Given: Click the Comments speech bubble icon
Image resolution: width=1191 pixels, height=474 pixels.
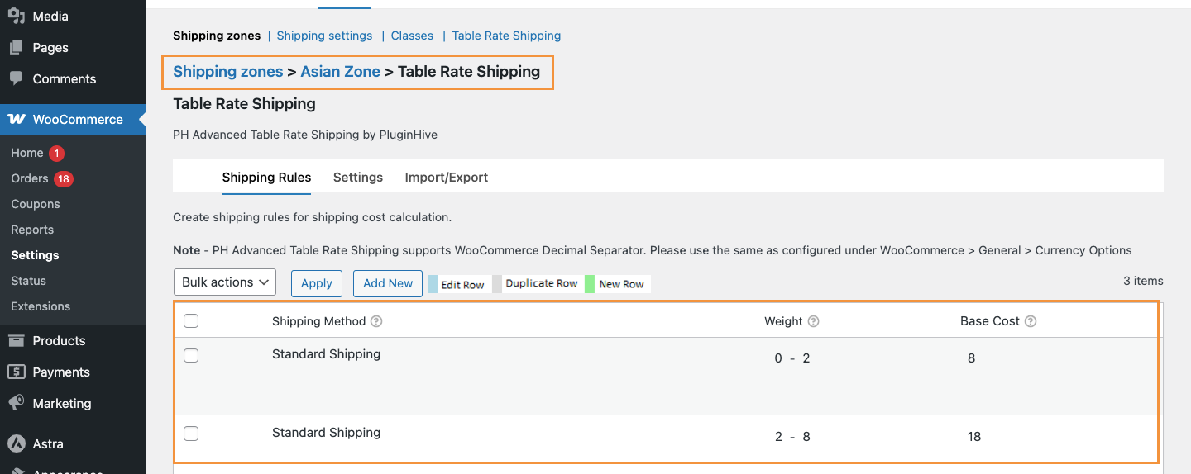Looking at the screenshot, I should click(x=16, y=78).
